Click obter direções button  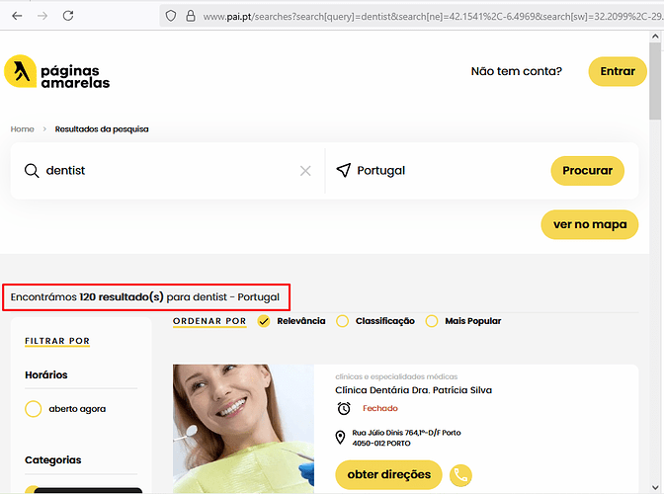(x=388, y=474)
